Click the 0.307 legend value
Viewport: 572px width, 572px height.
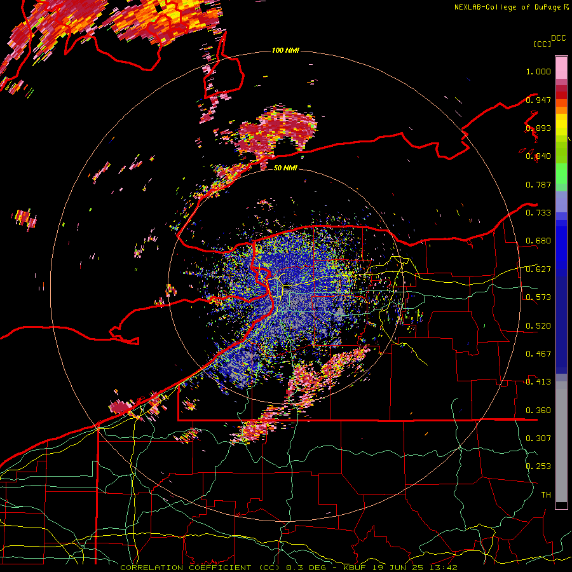pos(538,439)
